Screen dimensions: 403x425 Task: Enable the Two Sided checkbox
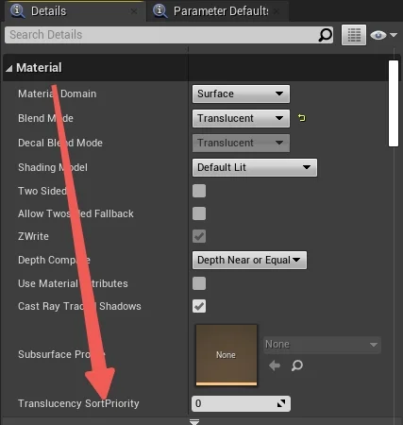point(199,191)
